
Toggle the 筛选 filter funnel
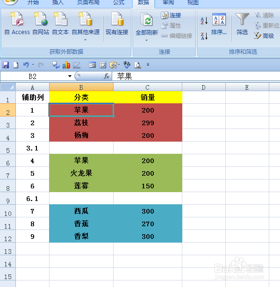tap(242, 24)
